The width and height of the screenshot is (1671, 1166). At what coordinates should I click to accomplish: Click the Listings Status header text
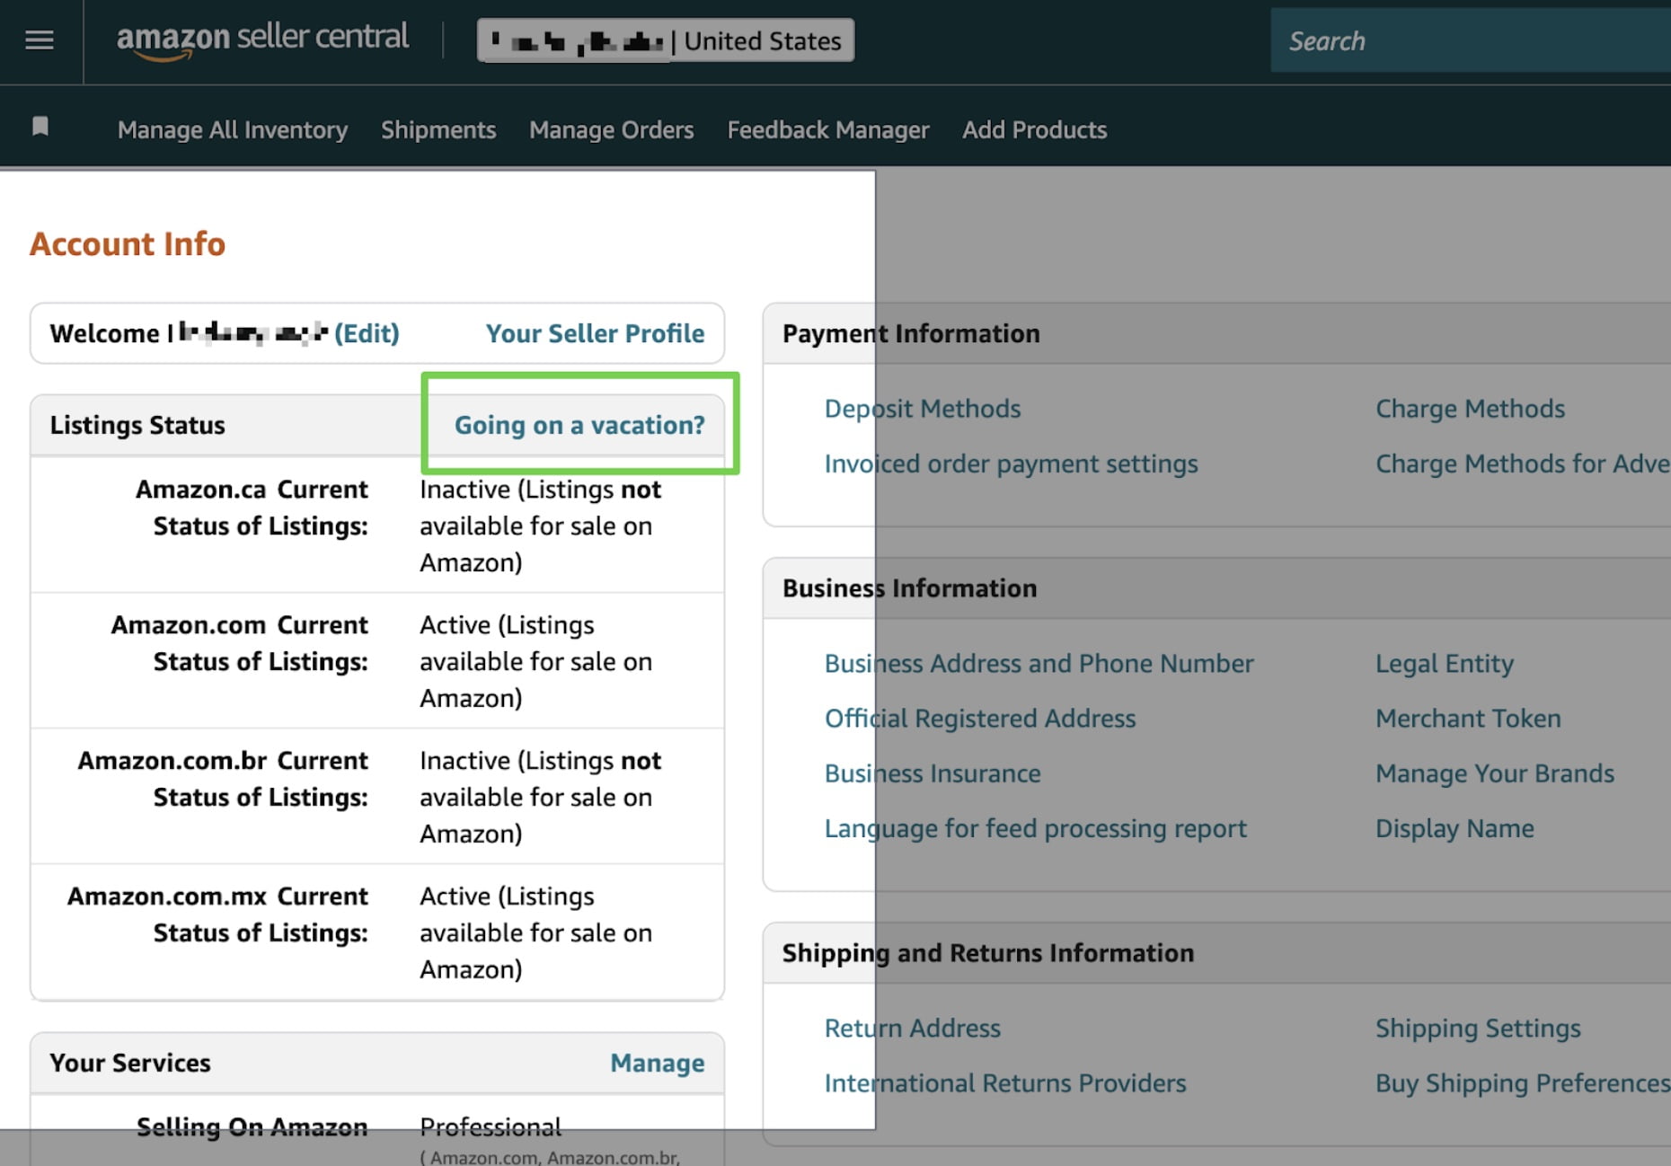point(137,424)
